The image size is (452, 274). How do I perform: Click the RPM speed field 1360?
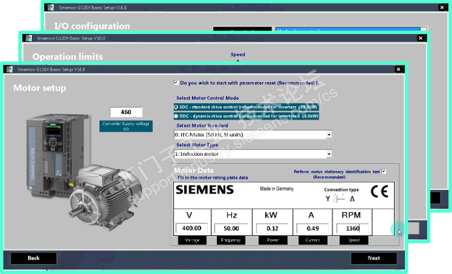tap(352, 228)
